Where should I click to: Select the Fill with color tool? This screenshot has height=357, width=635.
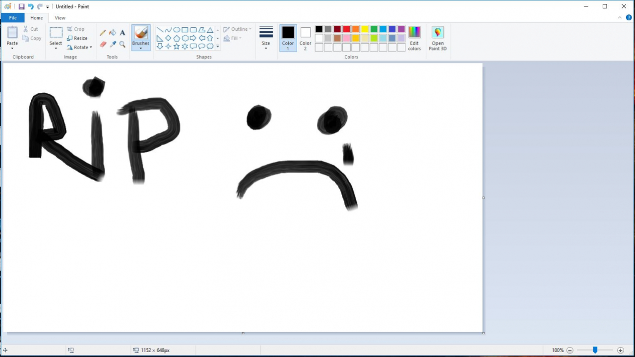pos(113,33)
